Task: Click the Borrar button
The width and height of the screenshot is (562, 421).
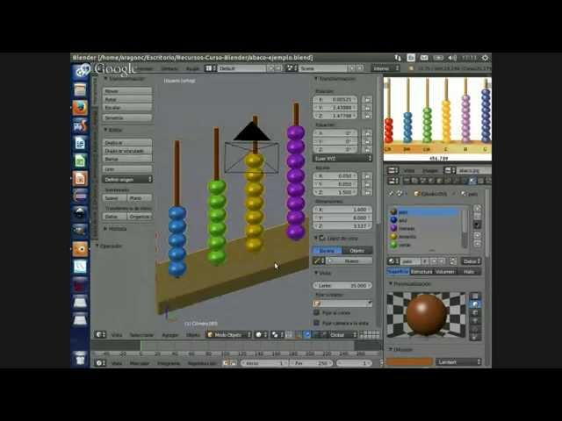Action: (127, 159)
